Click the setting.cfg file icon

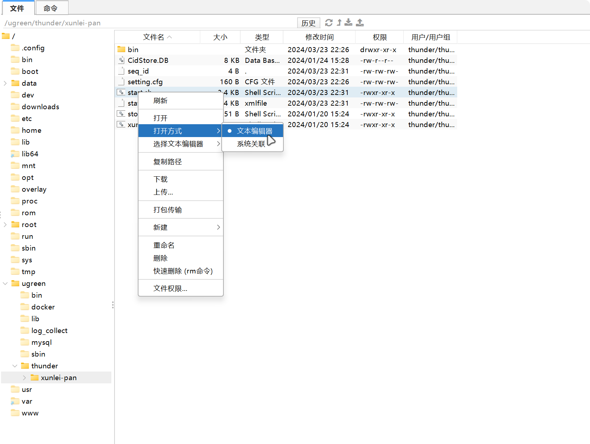click(121, 81)
